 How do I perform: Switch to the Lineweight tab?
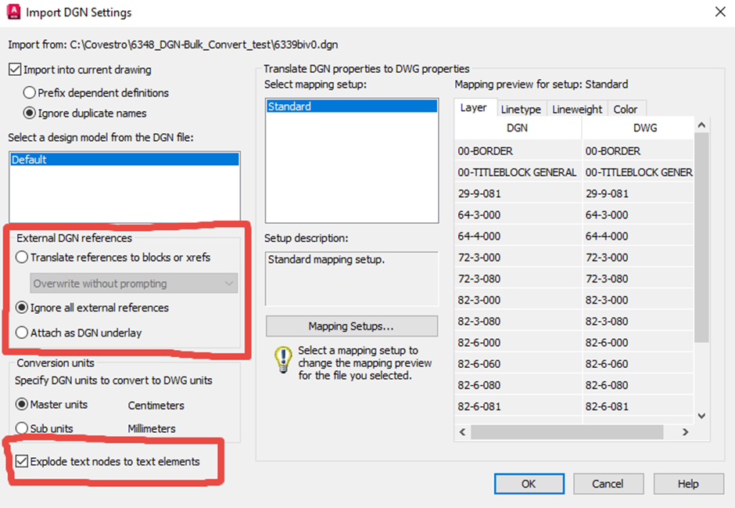tap(577, 110)
